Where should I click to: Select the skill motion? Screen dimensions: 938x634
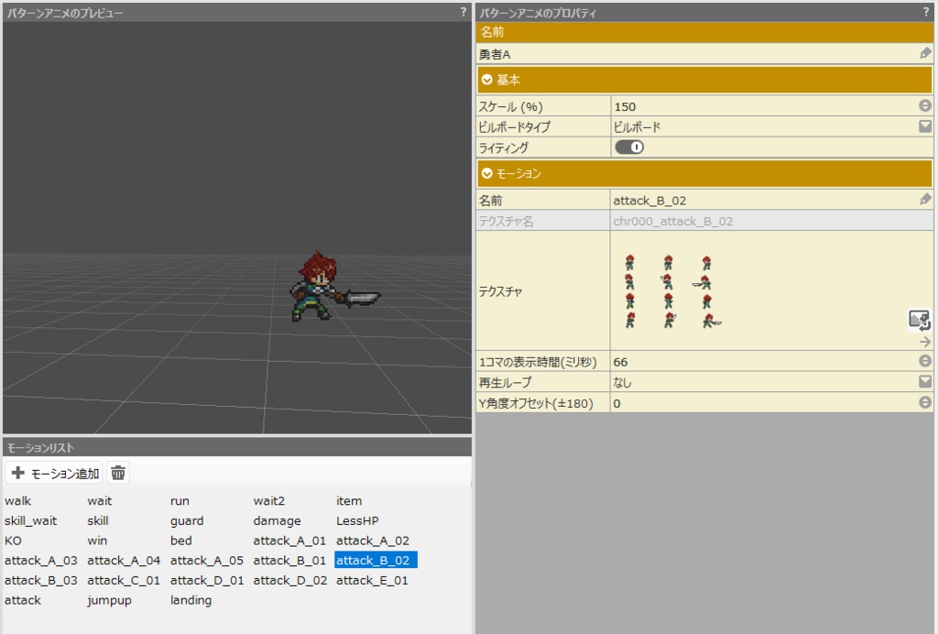point(97,520)
